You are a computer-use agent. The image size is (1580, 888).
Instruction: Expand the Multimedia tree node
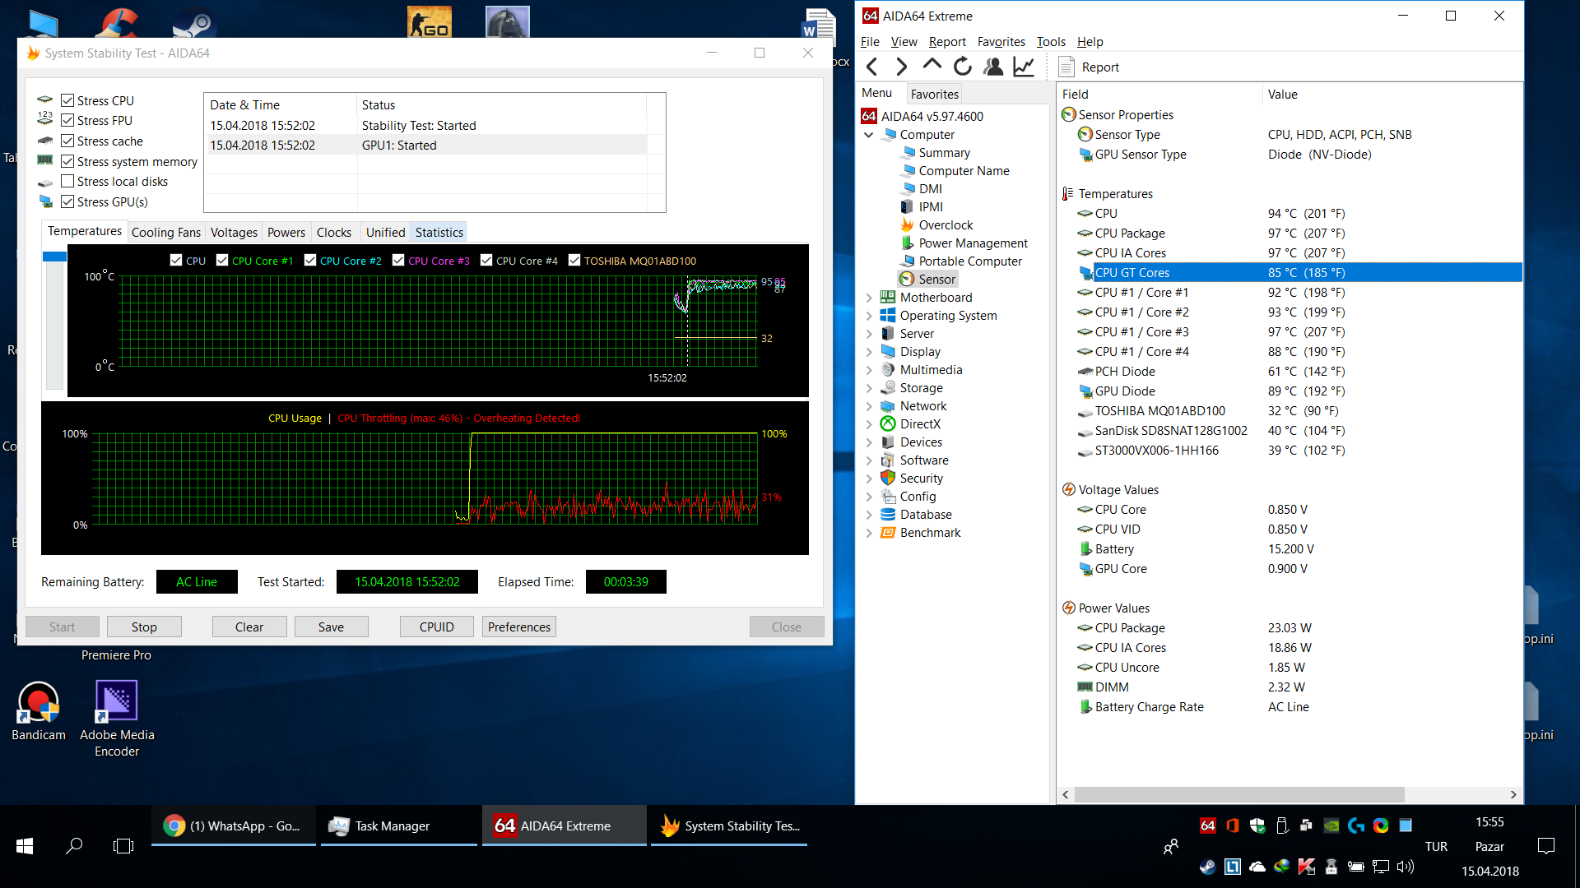[x=869, y=370]
